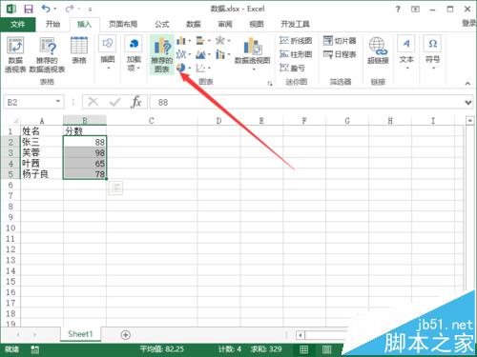Open the Symbols (符号) dropdown
477x357 pixels.
tap(432, 53)
